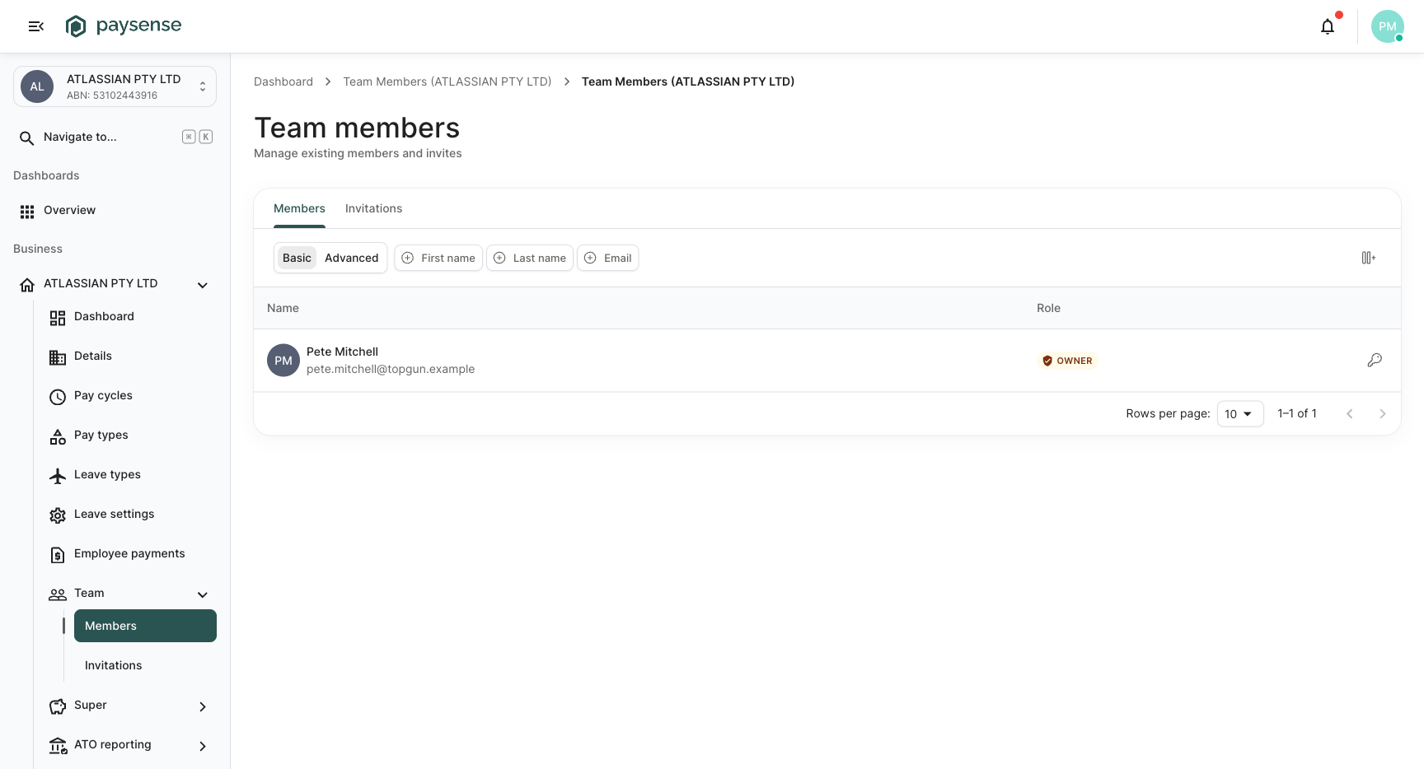This screenshot has height=769, width=1424.
Task: Click the paysense logo
Action: click(x=124, y=26)
